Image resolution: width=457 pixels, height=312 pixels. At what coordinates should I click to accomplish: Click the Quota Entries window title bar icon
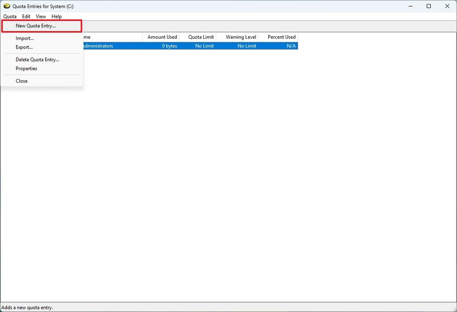[6, 6]
